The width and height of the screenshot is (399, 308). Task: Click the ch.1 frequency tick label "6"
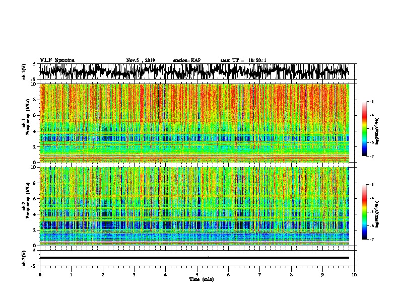coord(35,115)
